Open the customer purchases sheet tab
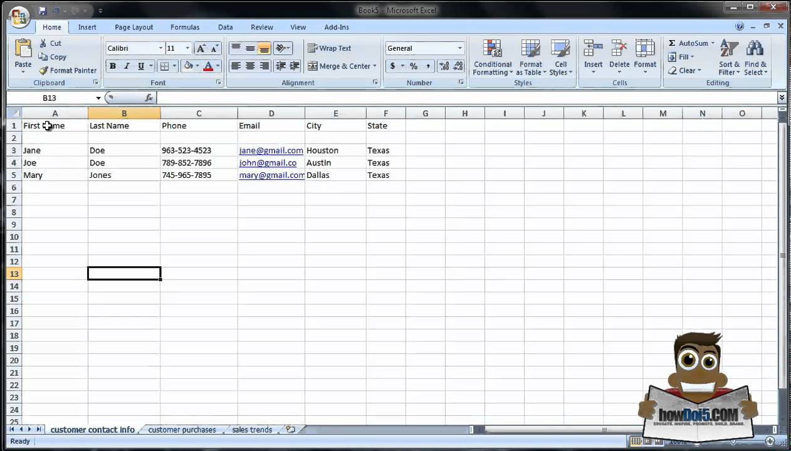The image size is (791, 451). (x=182, y=430)
